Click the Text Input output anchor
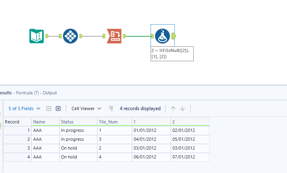This screenshot has height=173, width=287. coord(47,36)
